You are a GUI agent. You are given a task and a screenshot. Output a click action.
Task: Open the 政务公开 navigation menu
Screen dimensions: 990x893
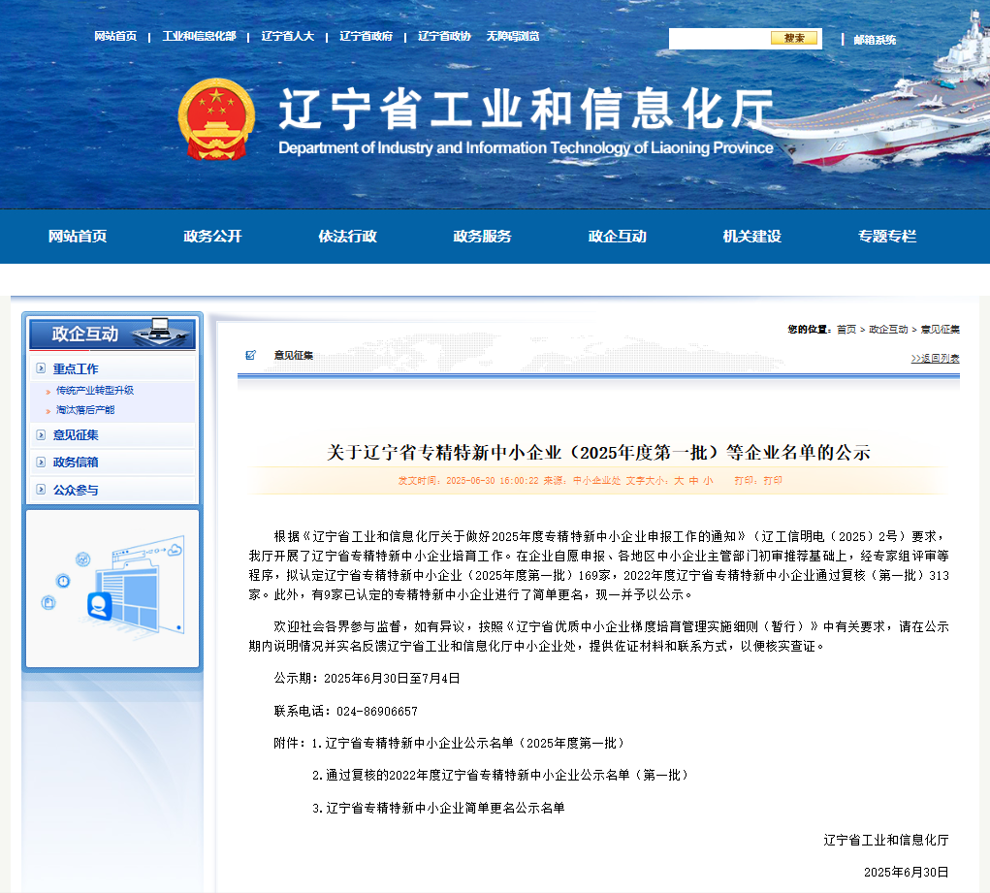(212, 237)
